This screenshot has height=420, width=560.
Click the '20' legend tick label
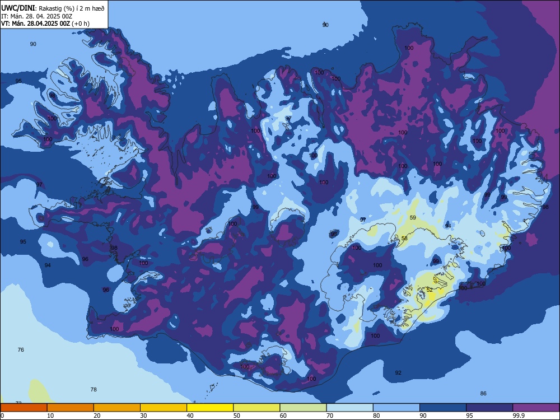point(97,416)
